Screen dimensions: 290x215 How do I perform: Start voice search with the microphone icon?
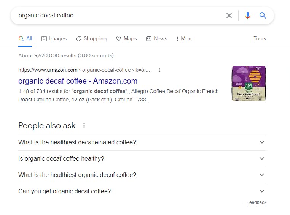(248, 16)
